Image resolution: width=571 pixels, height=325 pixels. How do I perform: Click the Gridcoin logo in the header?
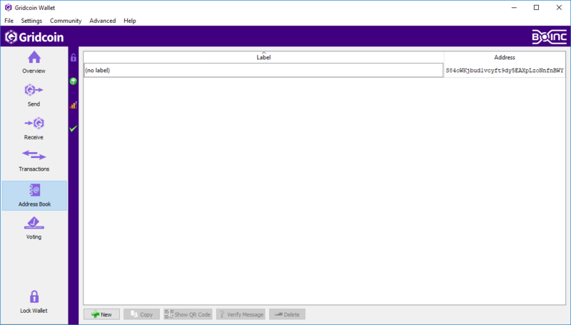point(34,37)
